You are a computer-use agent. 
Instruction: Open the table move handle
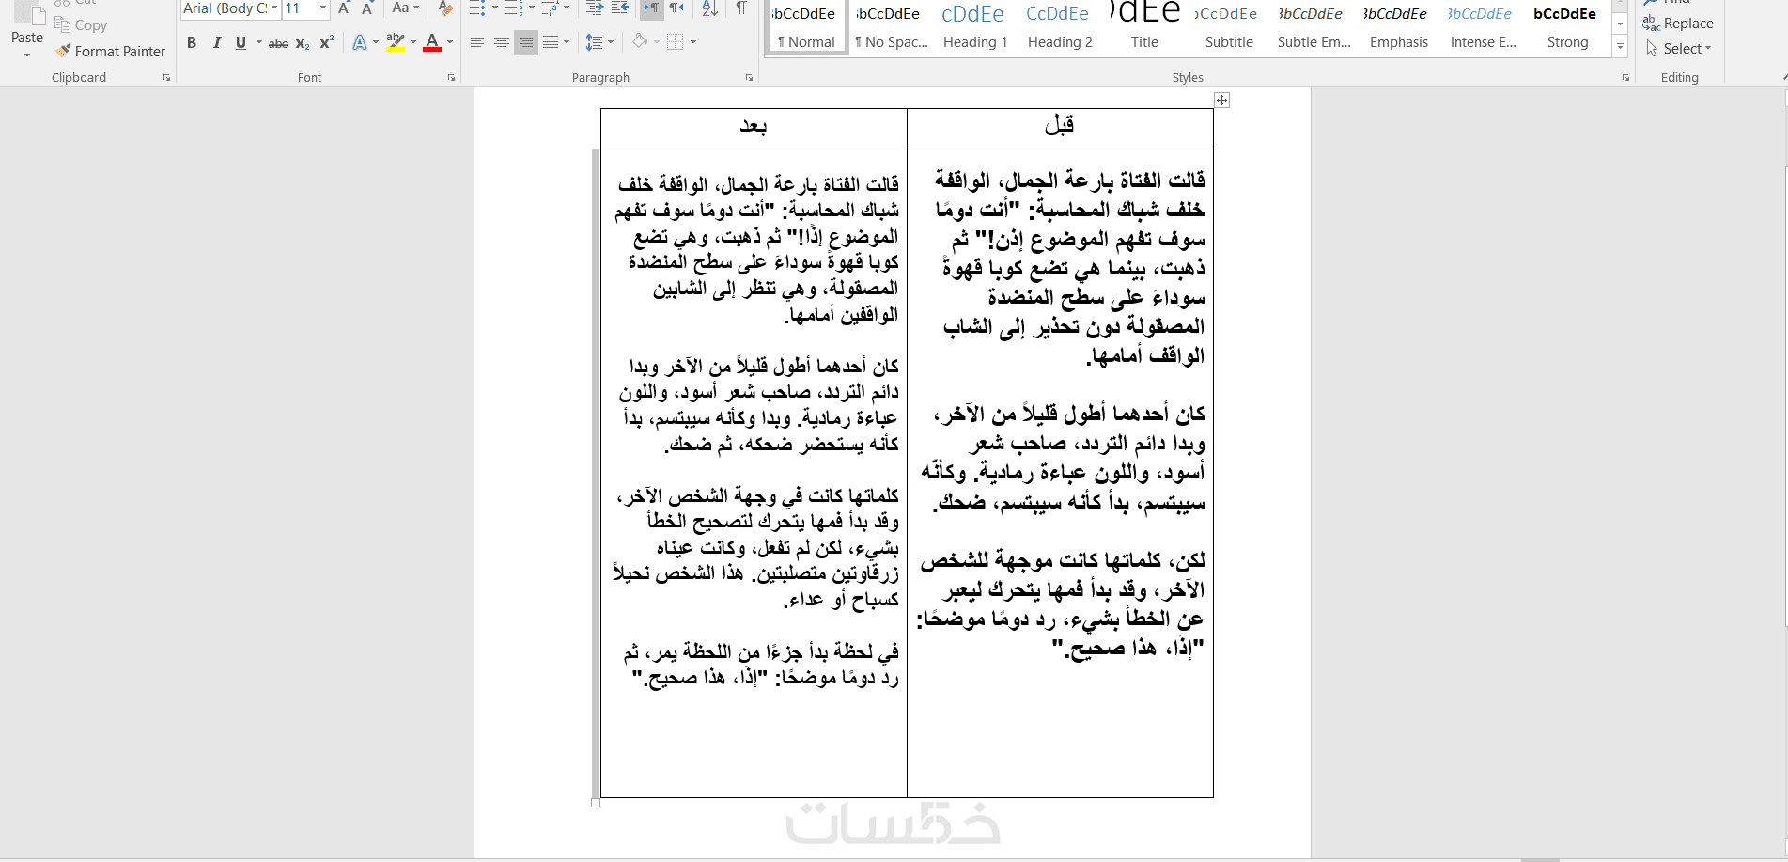click(1221, 100)
